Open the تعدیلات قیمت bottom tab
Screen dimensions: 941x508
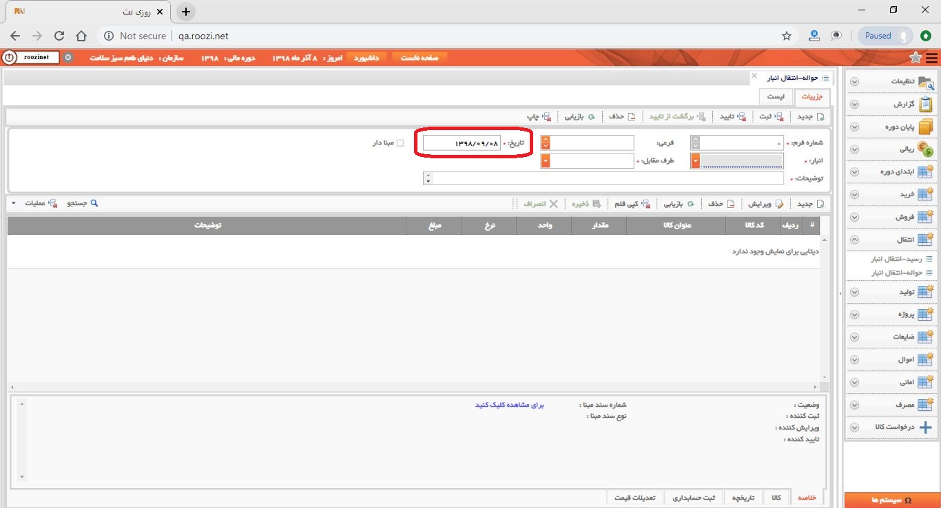(x=636, y=498)
